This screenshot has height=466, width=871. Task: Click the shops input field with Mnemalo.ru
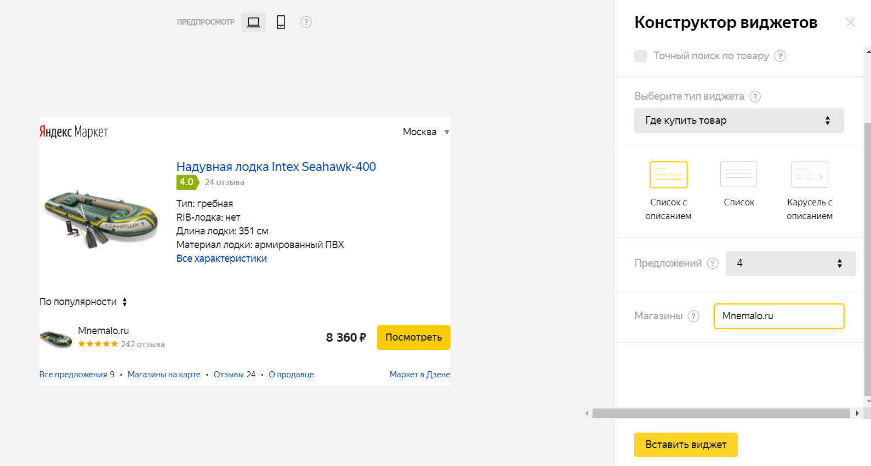779,316
